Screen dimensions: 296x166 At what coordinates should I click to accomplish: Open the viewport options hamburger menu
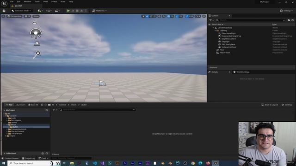click(x=3, y=17)
